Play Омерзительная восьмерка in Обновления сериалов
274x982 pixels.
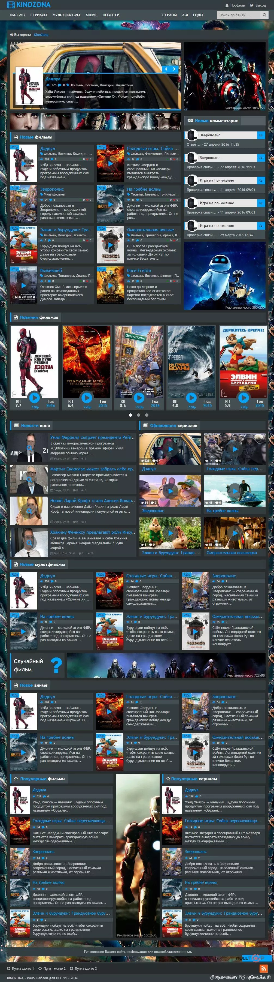(235, 533)
